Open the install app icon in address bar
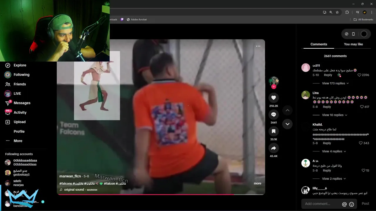The image size is (376, 211). (x=324, y=12)
